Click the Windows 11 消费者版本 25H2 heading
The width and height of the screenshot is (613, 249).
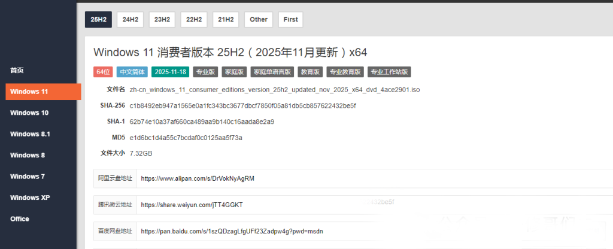(230, 53)
